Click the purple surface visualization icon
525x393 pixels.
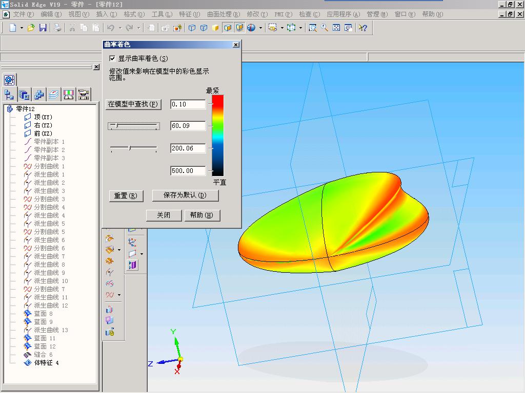click(133, 265)
